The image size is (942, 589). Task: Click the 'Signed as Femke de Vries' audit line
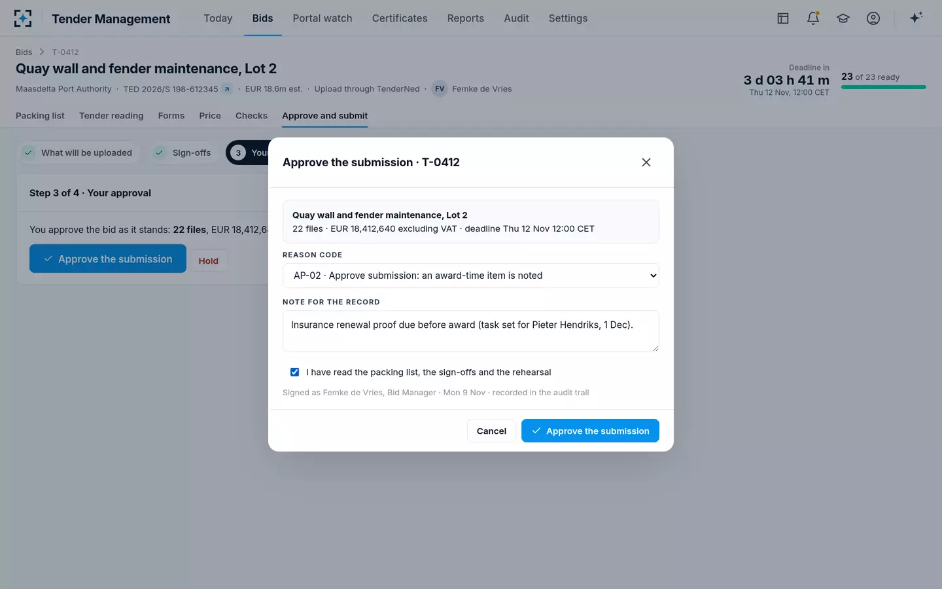[436, 393]
